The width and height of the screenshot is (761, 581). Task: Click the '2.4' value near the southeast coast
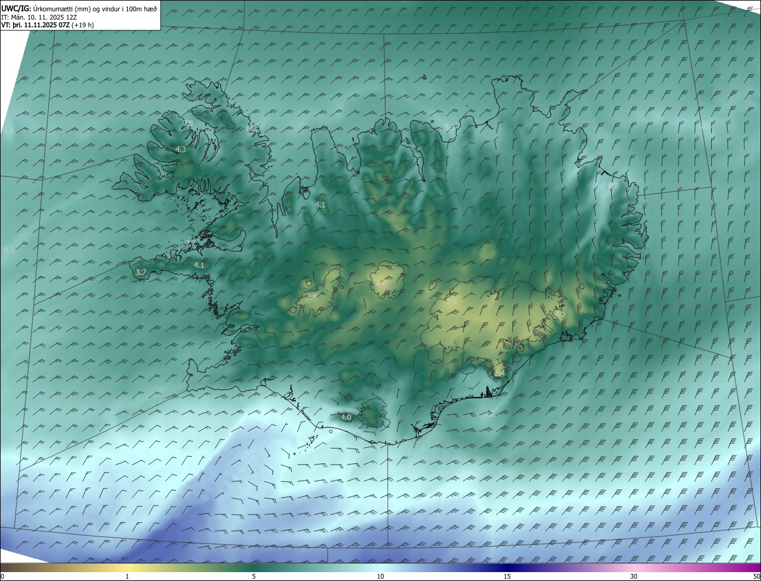499,373
